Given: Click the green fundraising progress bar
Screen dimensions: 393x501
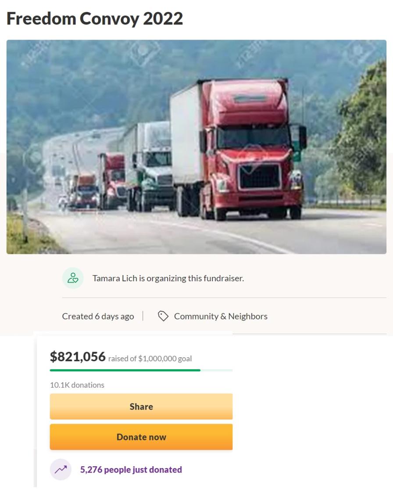Looking at the screenshot, I should [x=125, y=370].
